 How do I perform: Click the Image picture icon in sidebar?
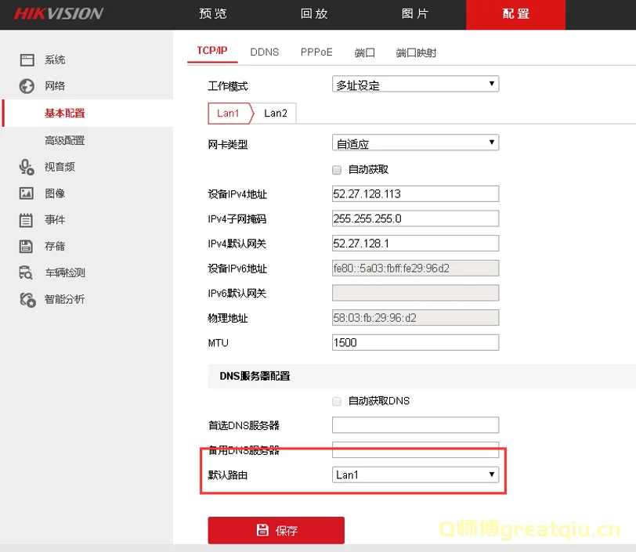(x=27, y=193)
